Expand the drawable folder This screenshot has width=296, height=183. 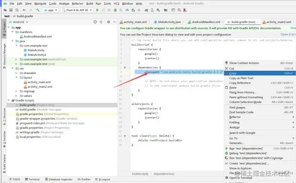[16, 73]
